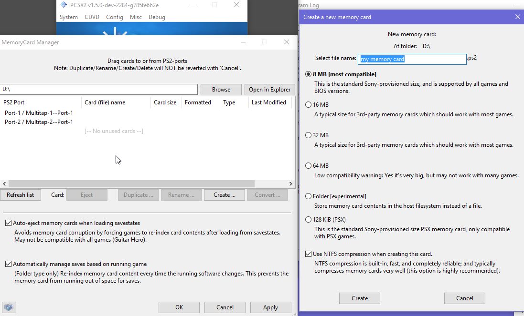Select the 64 MB radio option
Screen dimensions: 524x316
tap(308, 166)
